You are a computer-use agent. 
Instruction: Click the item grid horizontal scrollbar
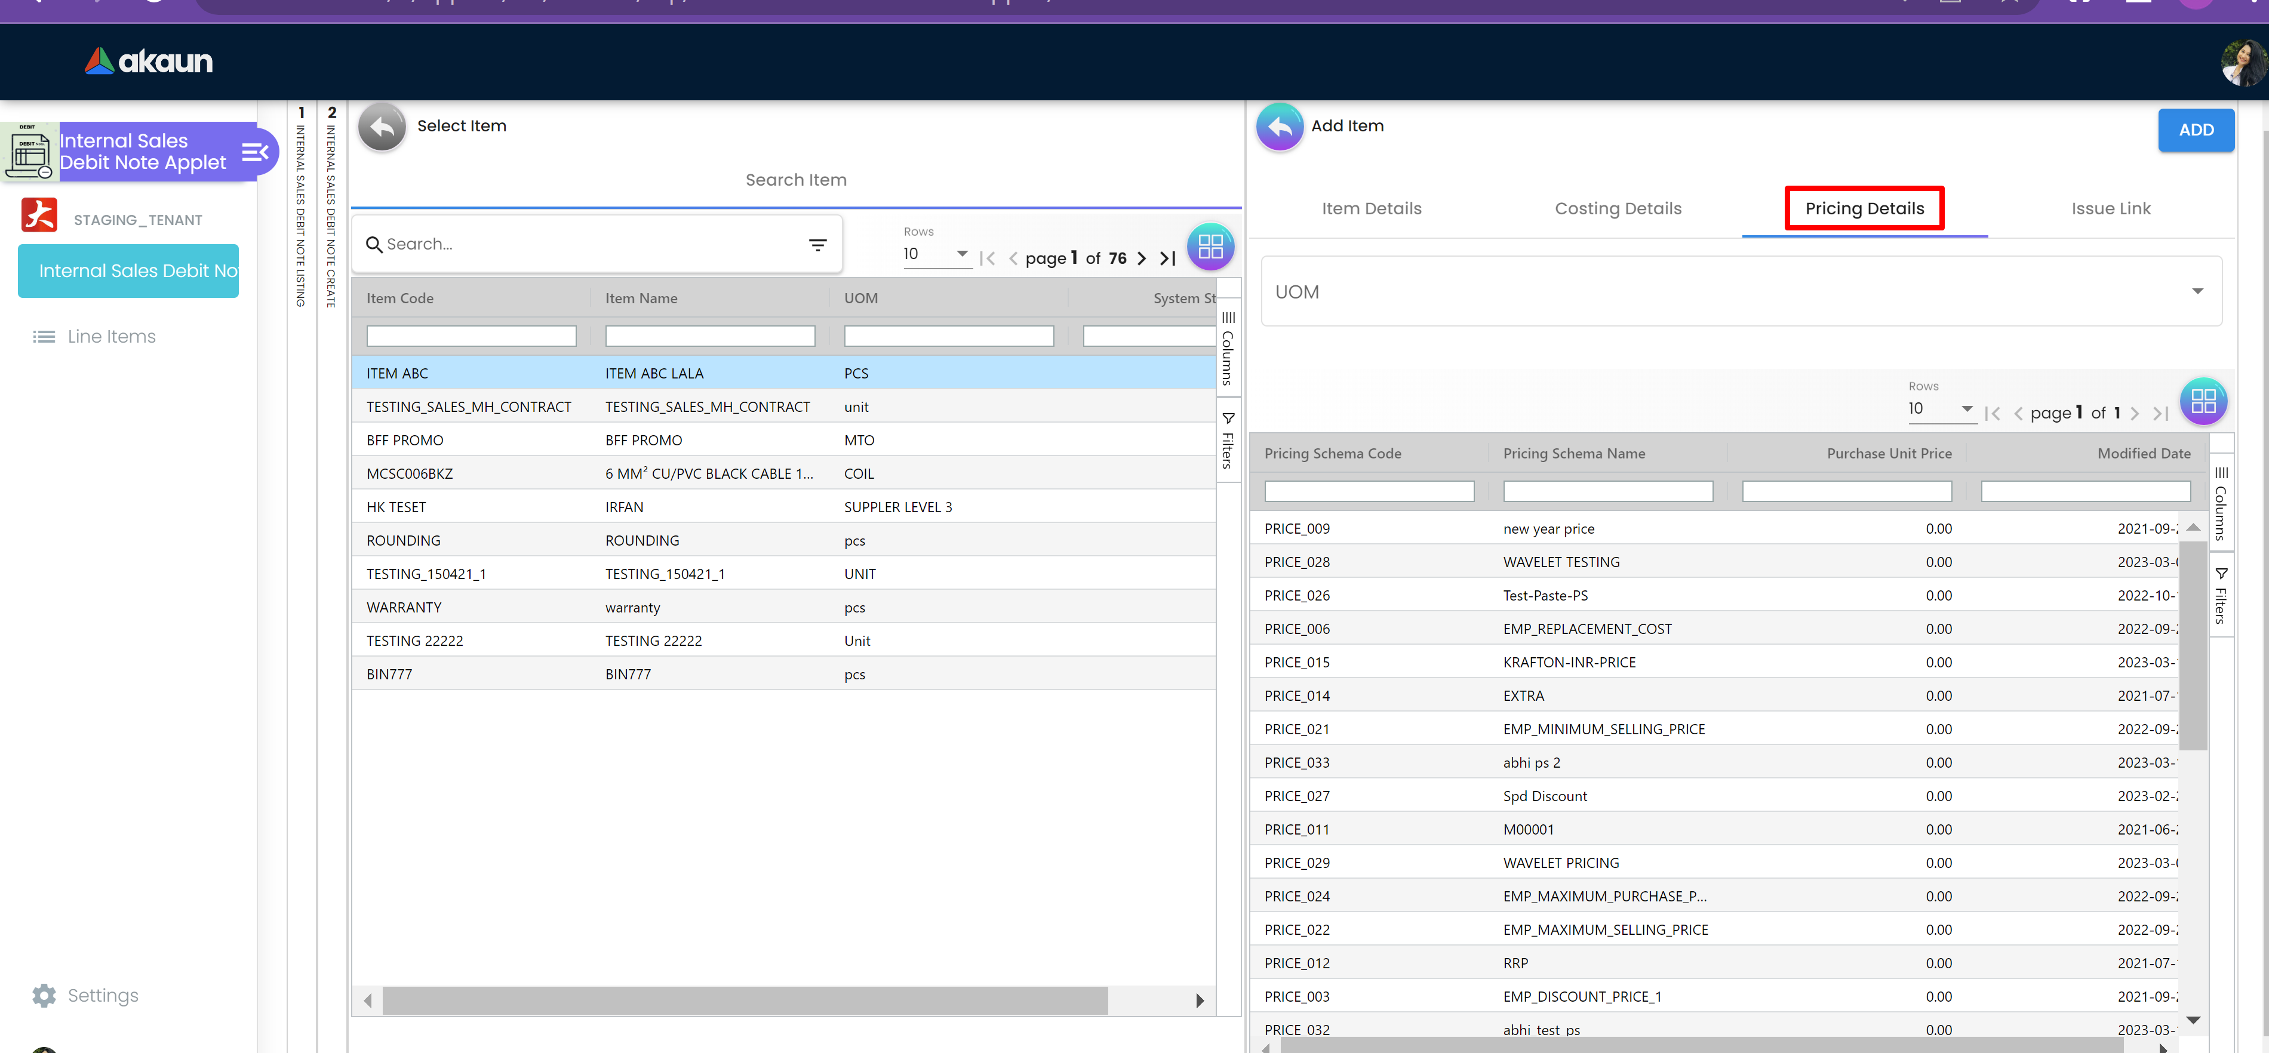tap(745, 1000)
